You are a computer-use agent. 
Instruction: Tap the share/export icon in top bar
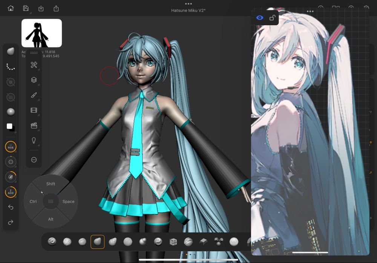[x=56, y=9]
